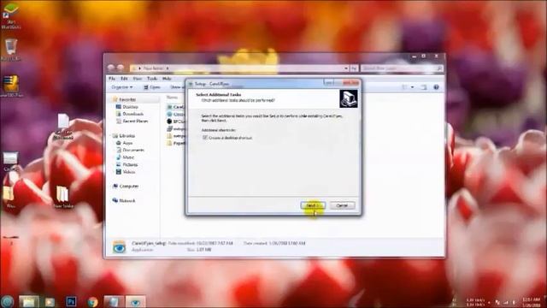Open the View menu in Explorer
This screenshot has height=308, width=547.
137,79
